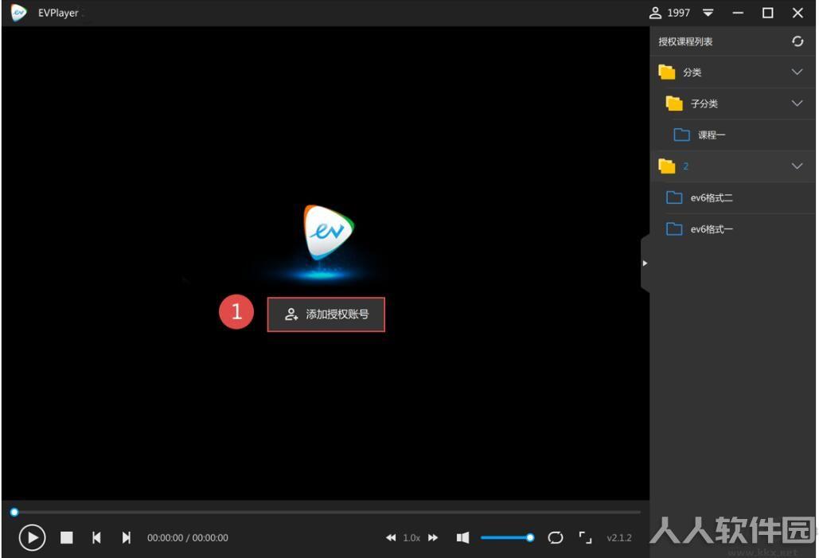819x558 pixels.
Task: Open the ev6格式二 item
Action: (x=732, y=197)
